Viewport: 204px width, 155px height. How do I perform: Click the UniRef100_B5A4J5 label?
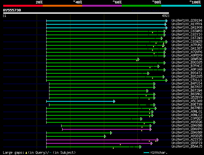187,147
